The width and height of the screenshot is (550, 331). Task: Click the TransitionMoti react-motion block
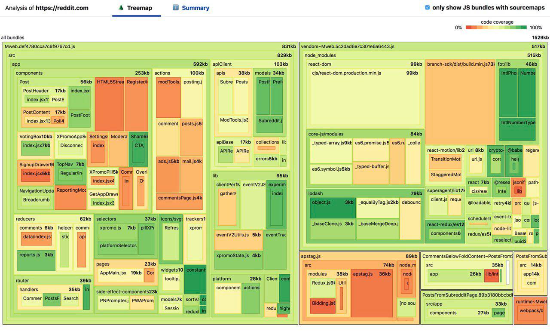pos(445,162)
